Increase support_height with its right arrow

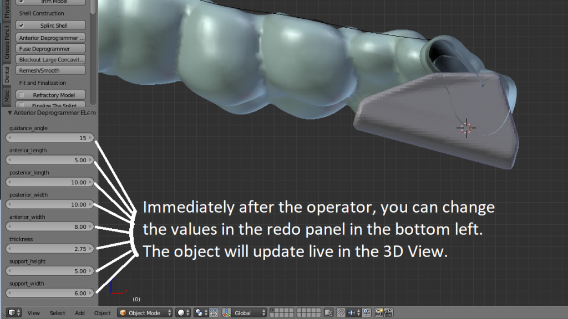(x=90, y=271)
